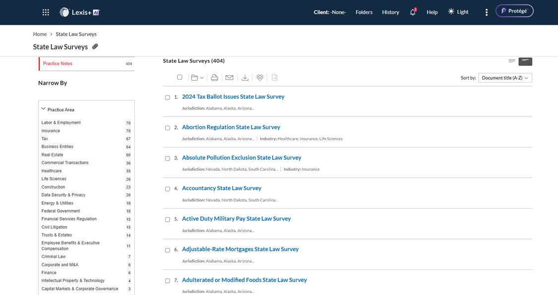
Task: Open the Help menu
Action: coord(432,12)
